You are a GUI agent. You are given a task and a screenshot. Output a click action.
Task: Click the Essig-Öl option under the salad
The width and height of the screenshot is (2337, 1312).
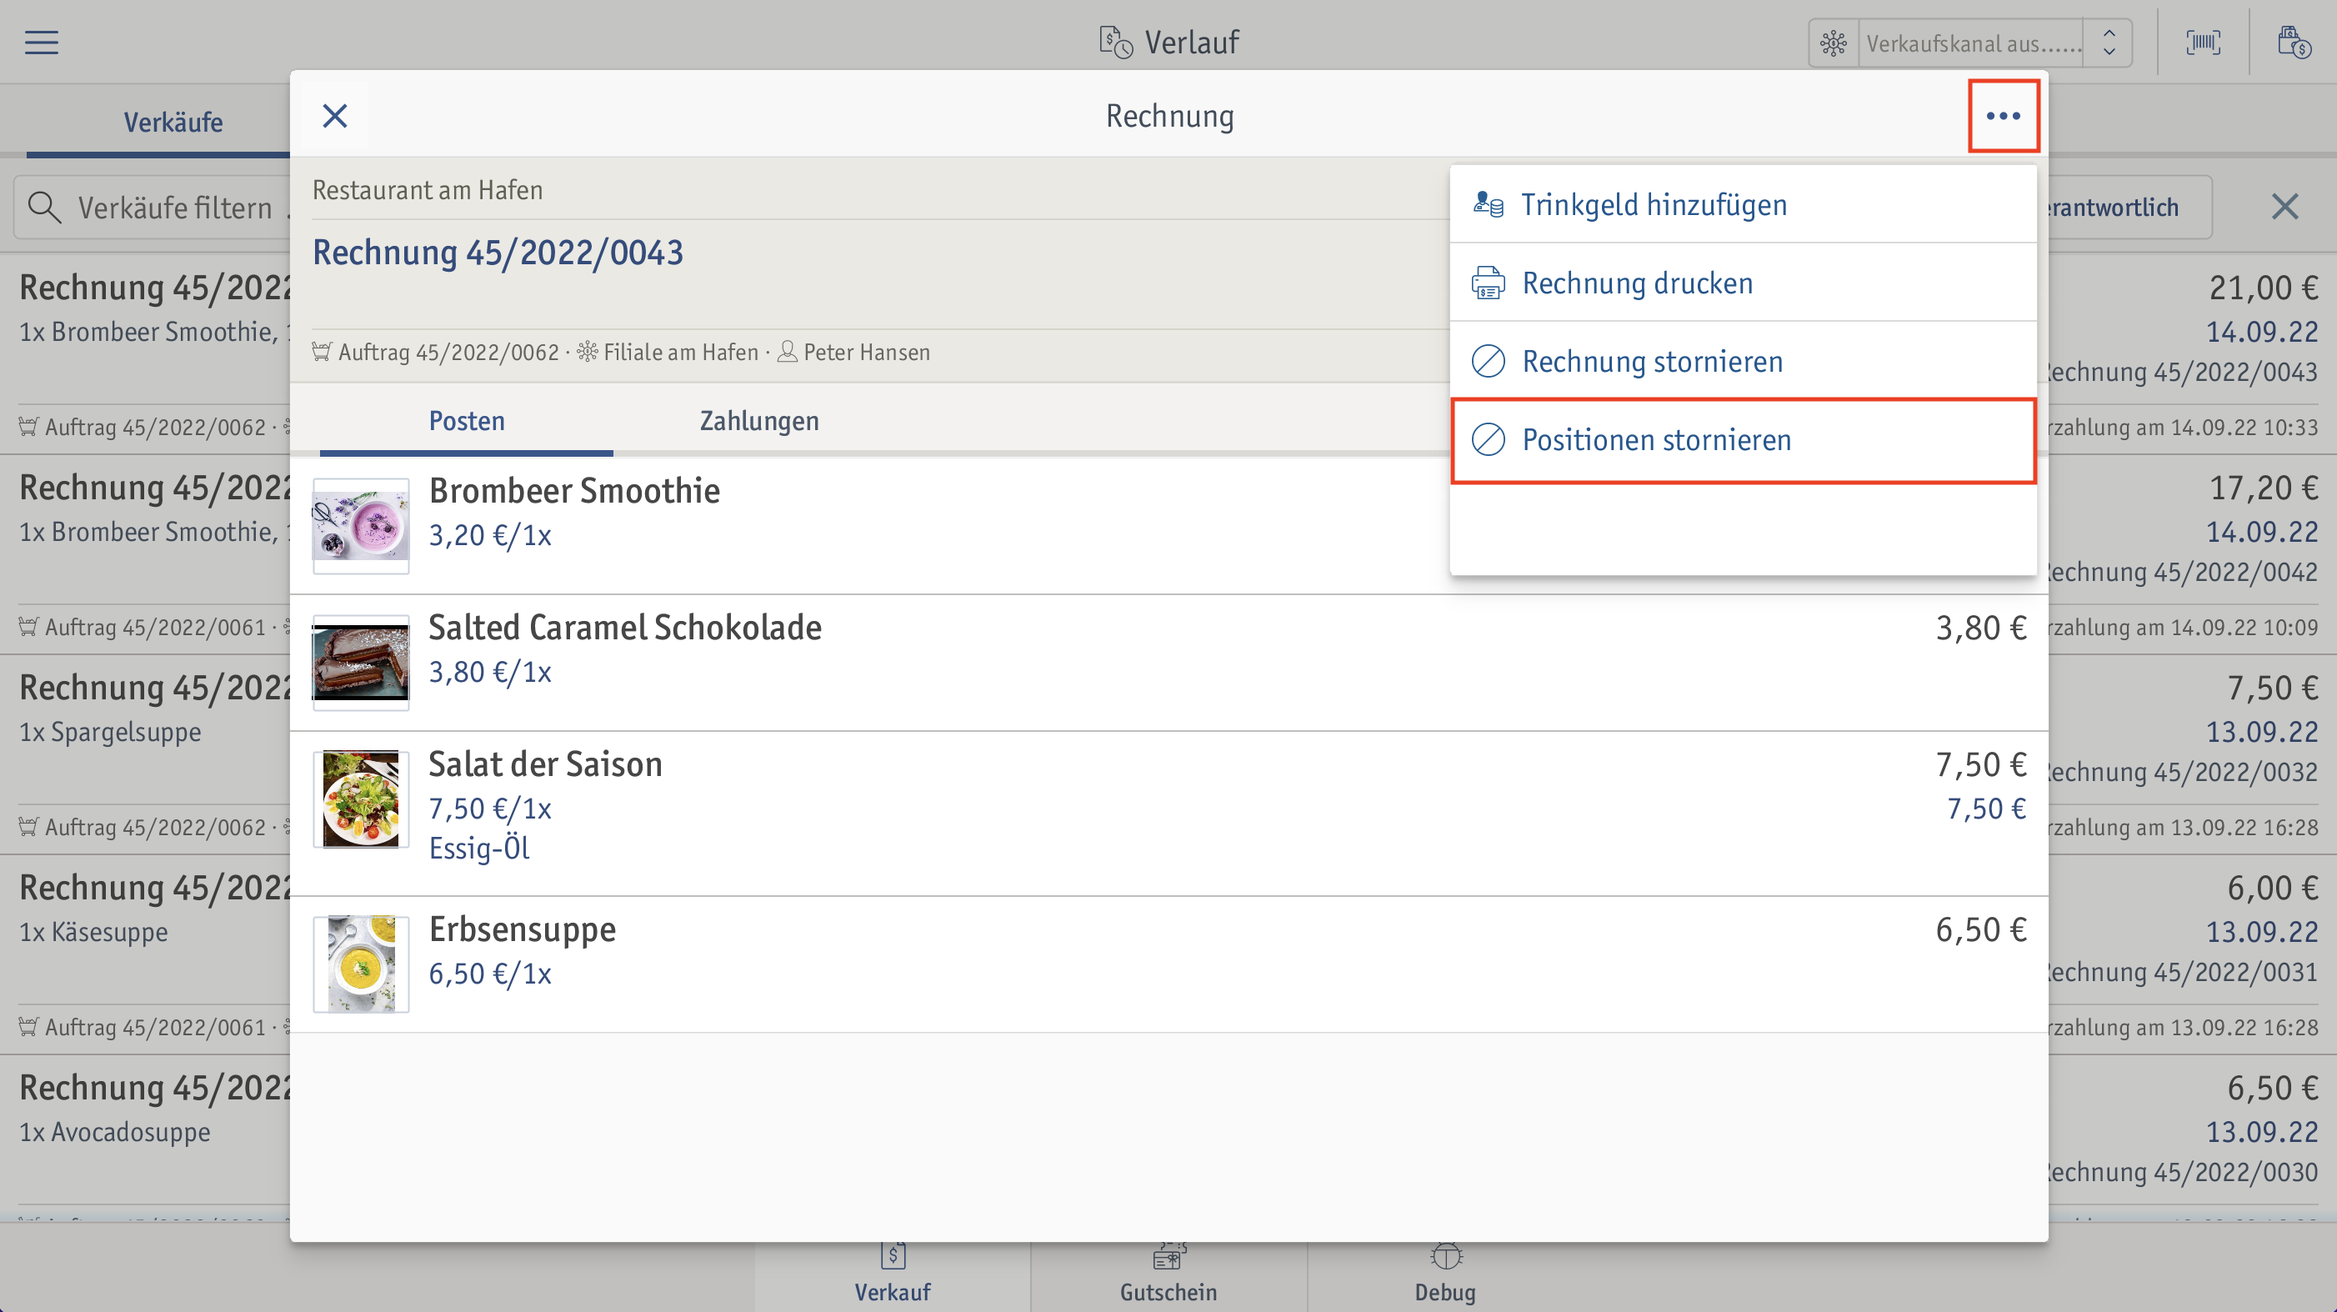coord(479,849)
